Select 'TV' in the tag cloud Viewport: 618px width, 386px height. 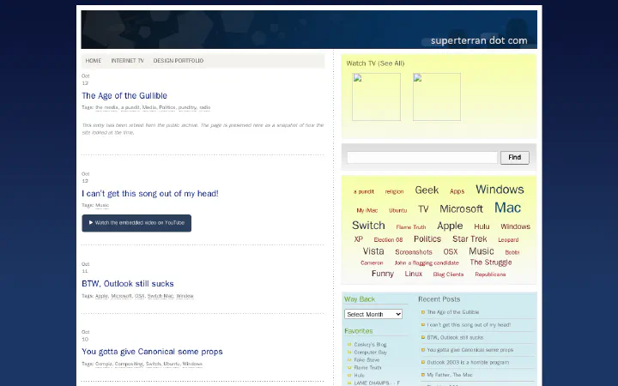click(423, 209)
